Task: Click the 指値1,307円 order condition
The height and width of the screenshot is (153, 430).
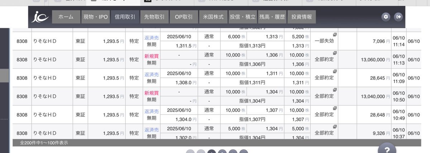Action: [x=252, y=119]
